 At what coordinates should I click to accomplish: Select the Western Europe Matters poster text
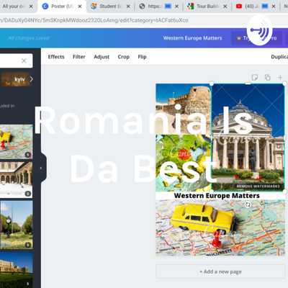[x=217, y=196]
